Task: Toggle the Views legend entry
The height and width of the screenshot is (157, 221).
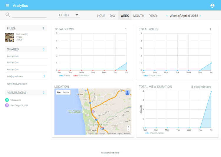Action: 65,75
